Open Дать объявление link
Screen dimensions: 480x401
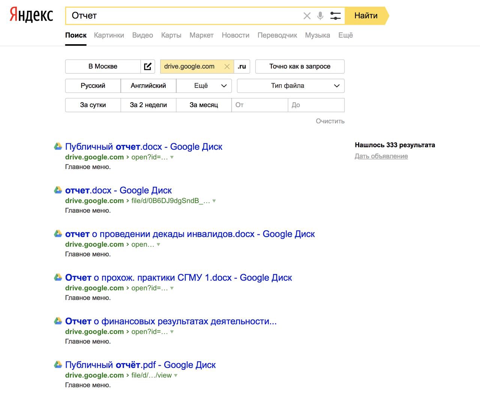coord(381,156)
